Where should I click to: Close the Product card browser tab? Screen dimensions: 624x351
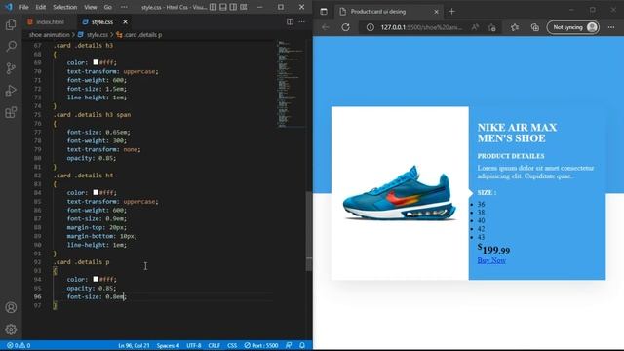(x=436, y=12)
